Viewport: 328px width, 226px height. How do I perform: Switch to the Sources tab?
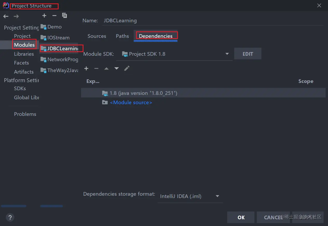[x=97, y=36]
